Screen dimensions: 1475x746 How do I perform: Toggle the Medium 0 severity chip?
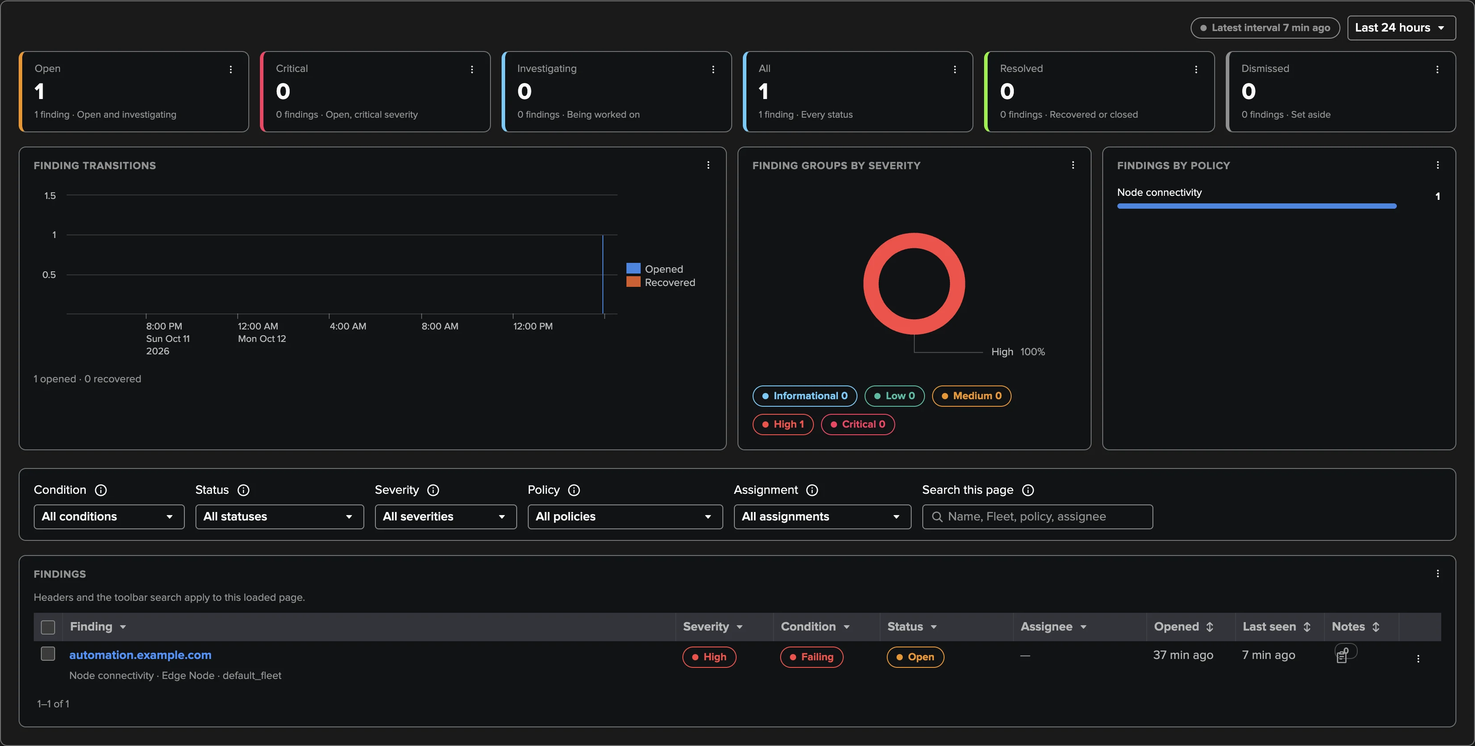(972, 396)
